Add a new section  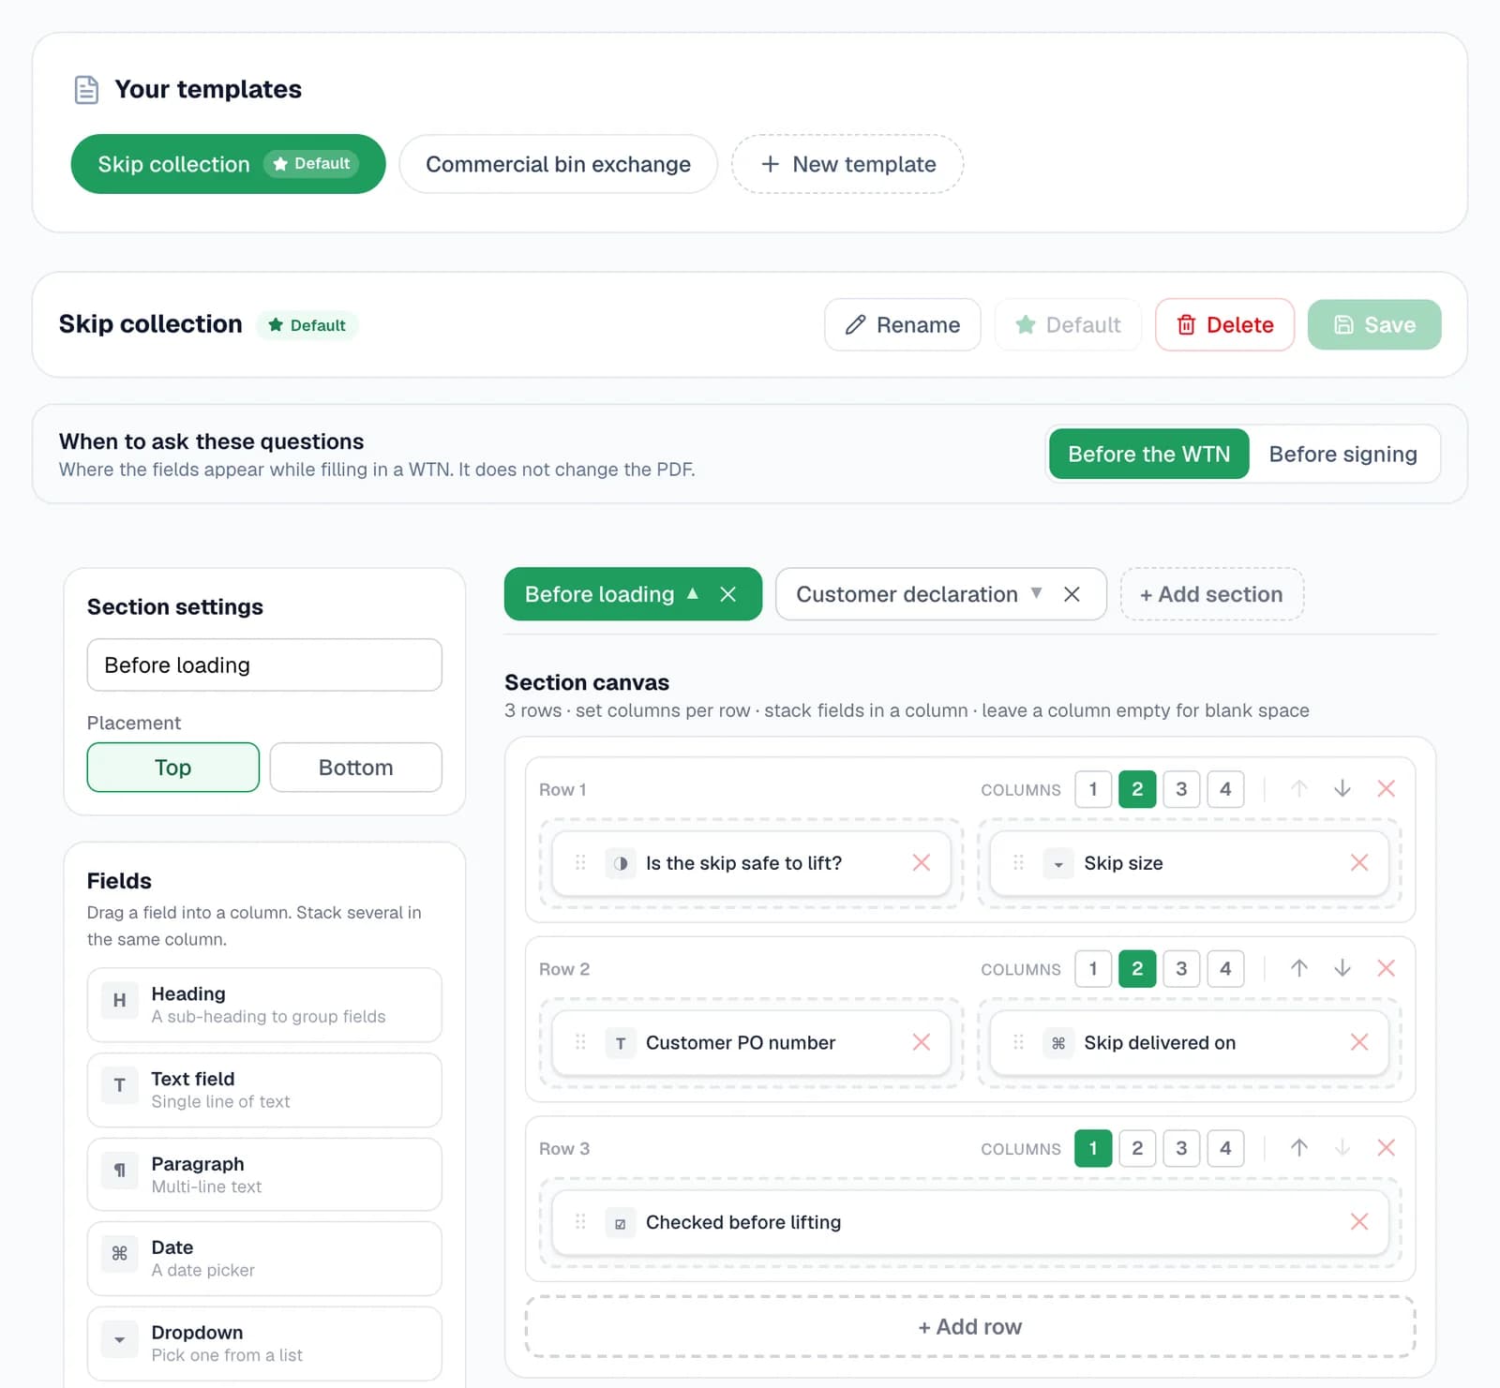[x=1211, y=594]
